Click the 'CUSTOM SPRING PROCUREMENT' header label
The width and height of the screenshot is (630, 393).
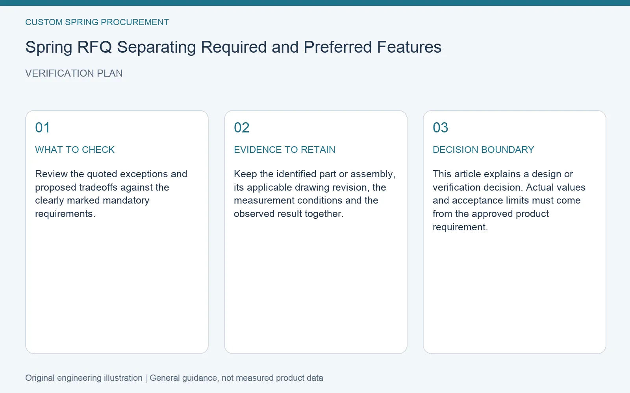pos(97,22)
